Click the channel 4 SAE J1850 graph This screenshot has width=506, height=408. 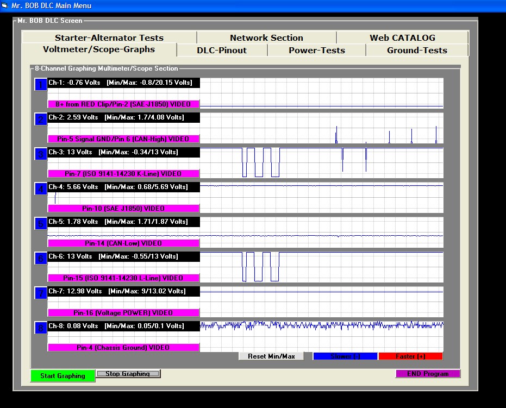321,197
